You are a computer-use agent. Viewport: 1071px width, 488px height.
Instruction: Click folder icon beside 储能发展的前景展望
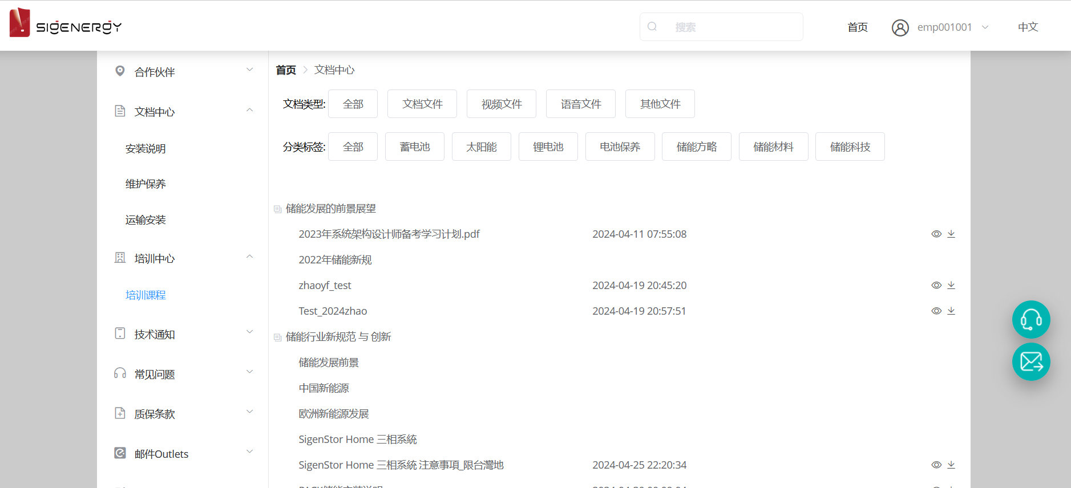tap(277, 209)
